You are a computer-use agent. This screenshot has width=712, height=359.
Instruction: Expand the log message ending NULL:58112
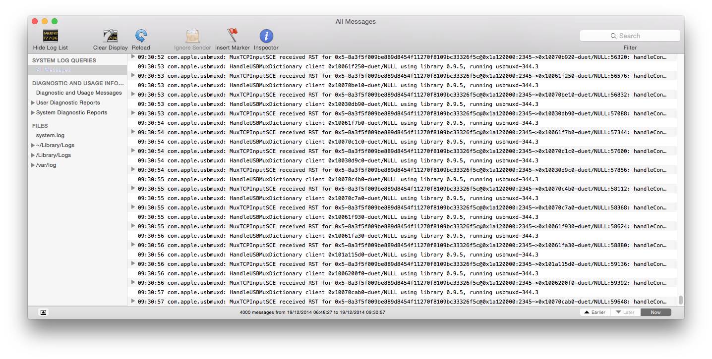click(133, 188)
